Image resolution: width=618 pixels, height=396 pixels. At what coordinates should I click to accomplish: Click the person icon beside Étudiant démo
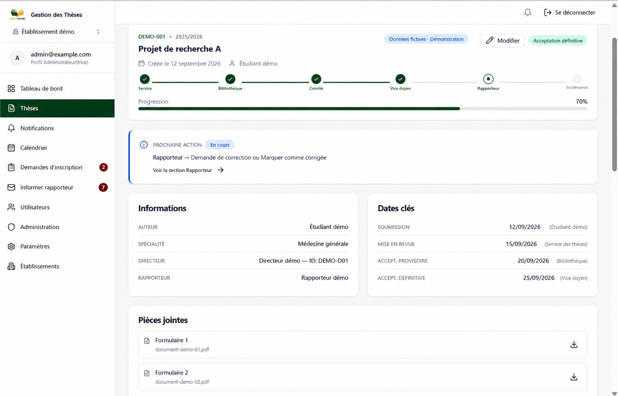pyautogui.click(x=232, y=64)
